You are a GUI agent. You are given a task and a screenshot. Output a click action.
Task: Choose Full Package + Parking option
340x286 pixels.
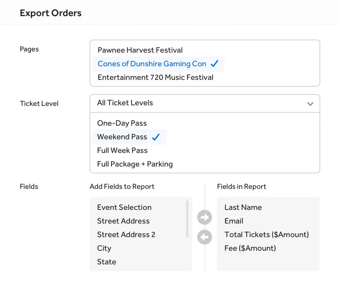pyautogui.click(x=135, y=164)
